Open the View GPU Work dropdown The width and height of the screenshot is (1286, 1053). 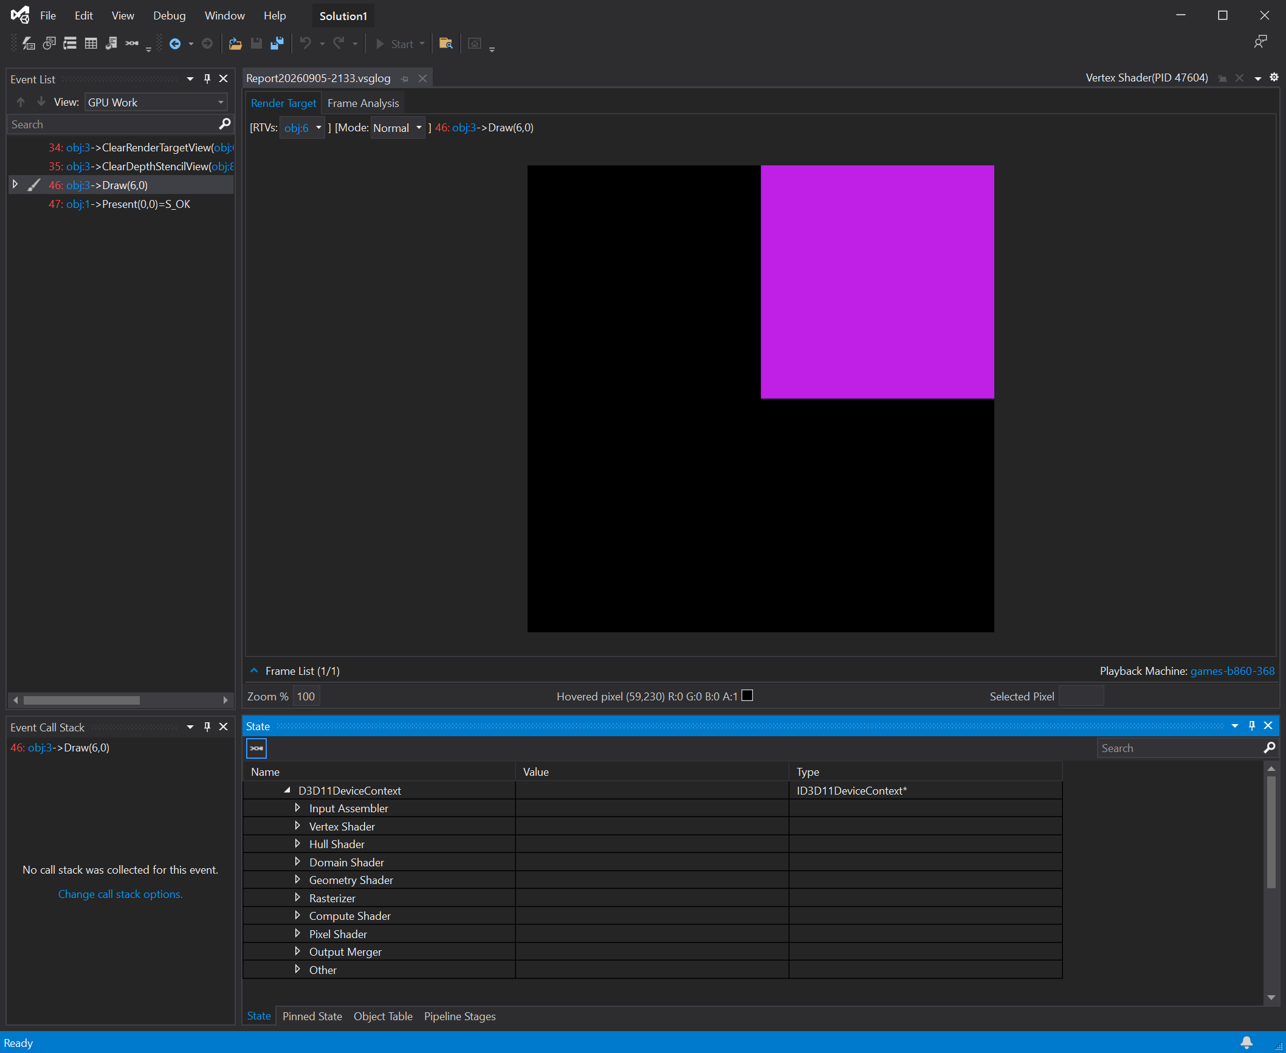point(156,102)
